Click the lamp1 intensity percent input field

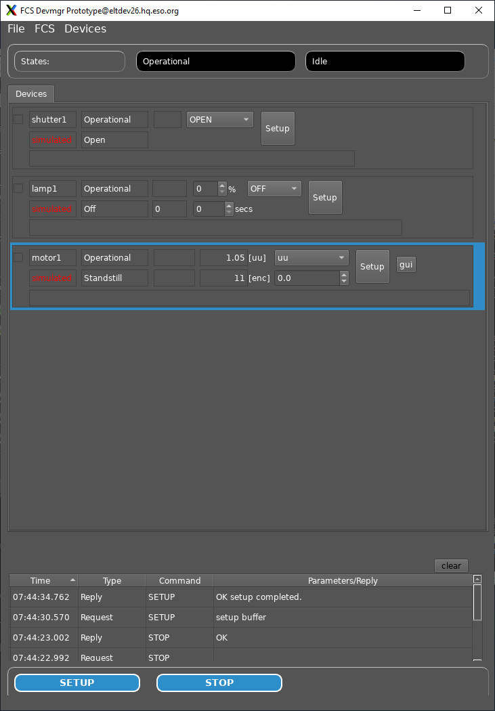click(205, 189)
